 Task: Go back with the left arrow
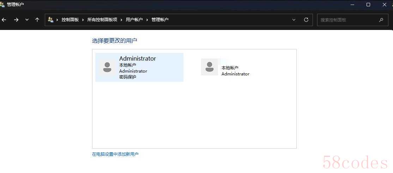[x=4, y=20]
